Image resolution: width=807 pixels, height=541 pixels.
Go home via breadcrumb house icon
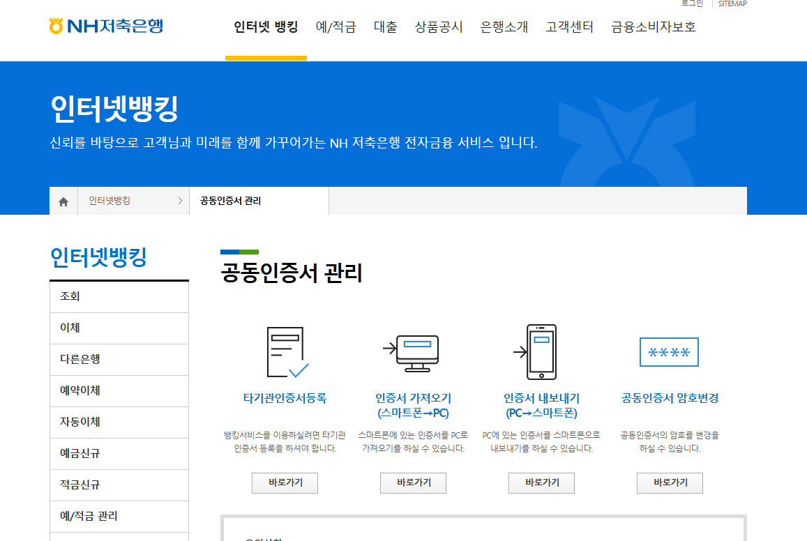click(x=63, y=201)
